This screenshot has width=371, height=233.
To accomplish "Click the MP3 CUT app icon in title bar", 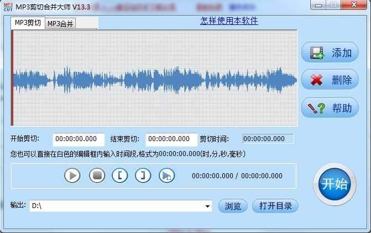I will coord(8,7).
